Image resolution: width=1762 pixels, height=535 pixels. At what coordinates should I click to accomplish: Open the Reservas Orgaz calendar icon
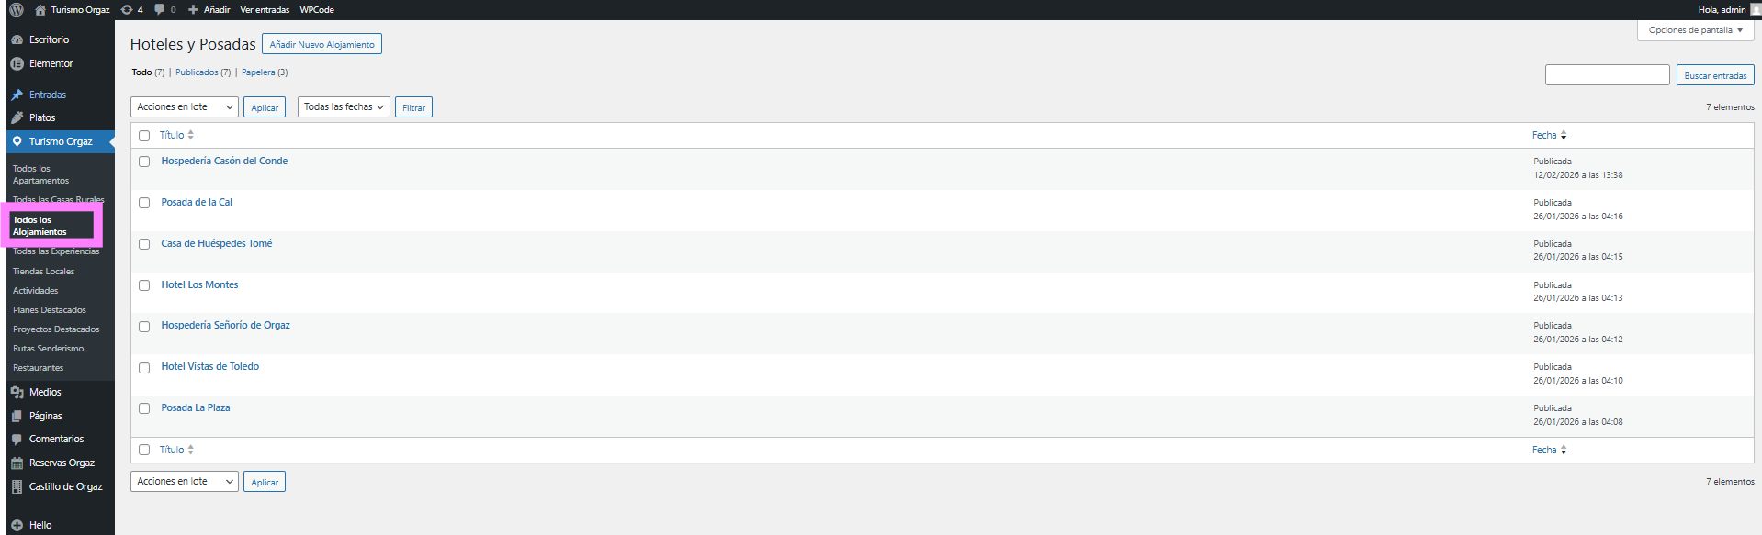click(17, 463)
